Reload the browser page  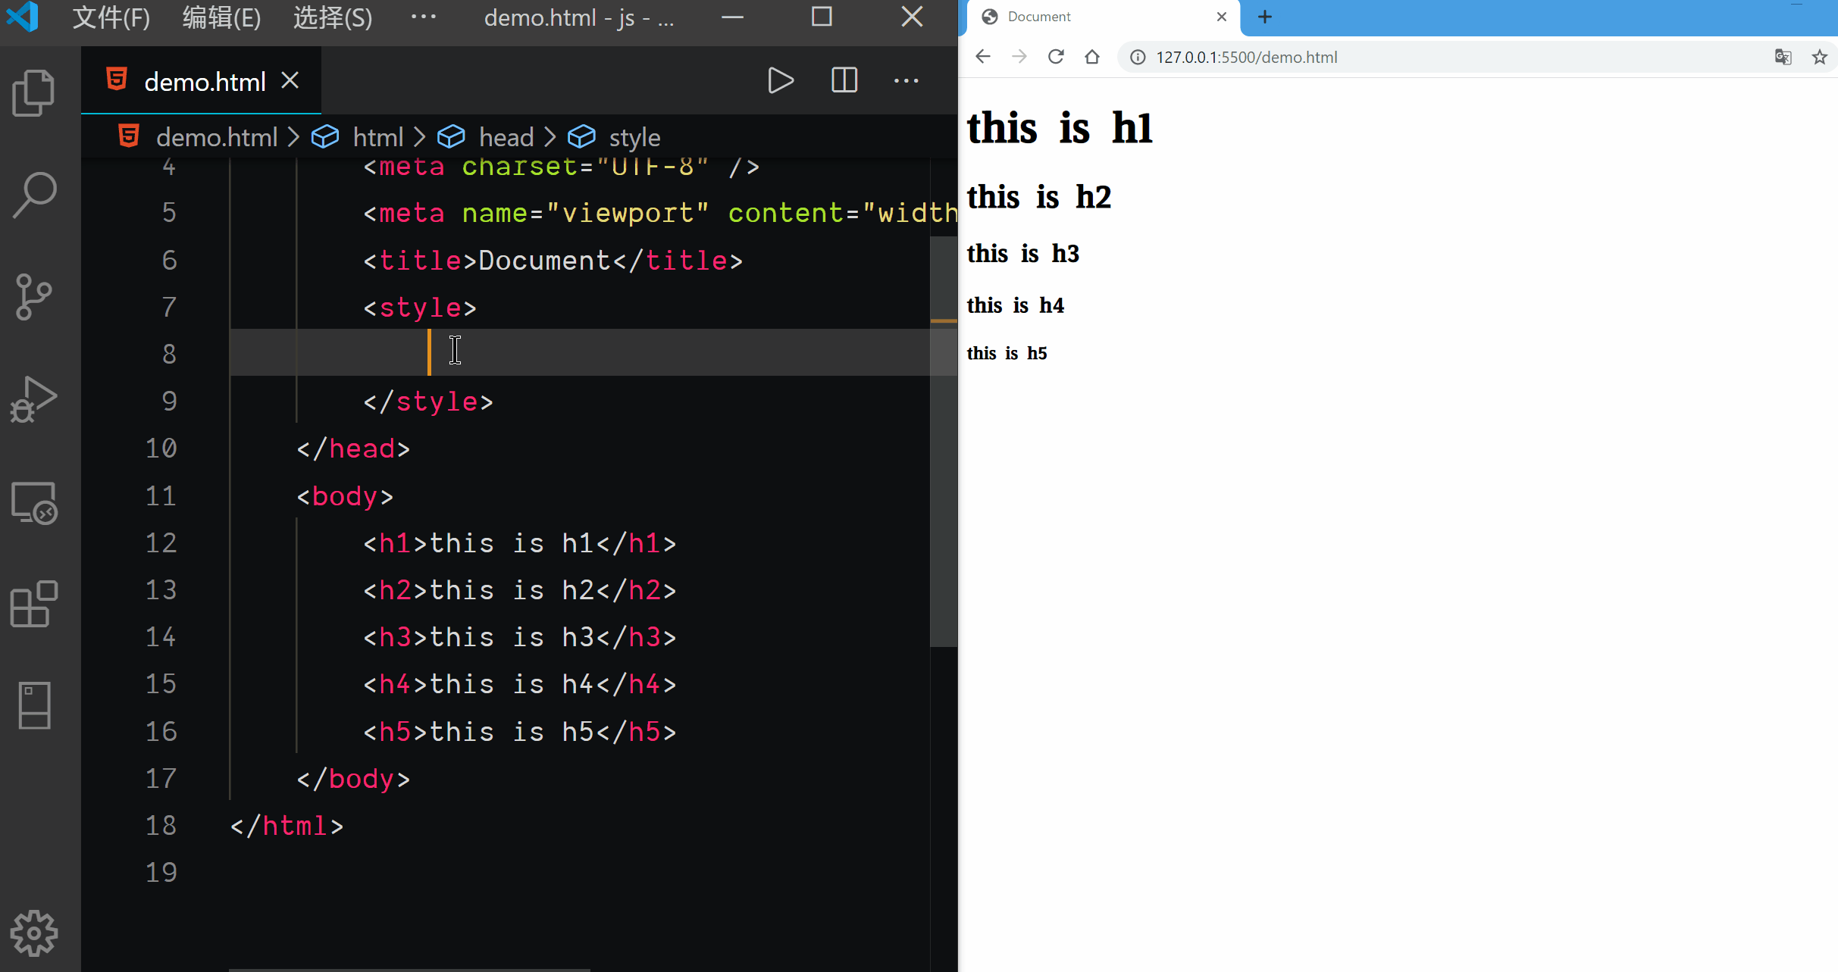point(1056,57)
